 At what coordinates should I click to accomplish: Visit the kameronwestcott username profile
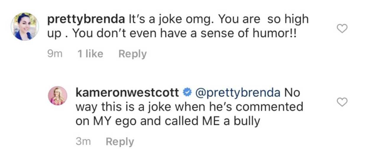pos(127,93)
